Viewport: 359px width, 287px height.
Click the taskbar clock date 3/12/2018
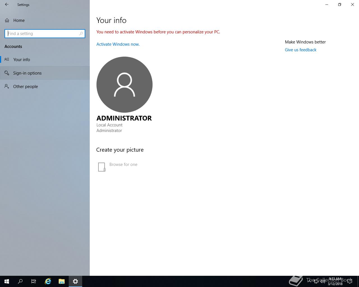335,284
